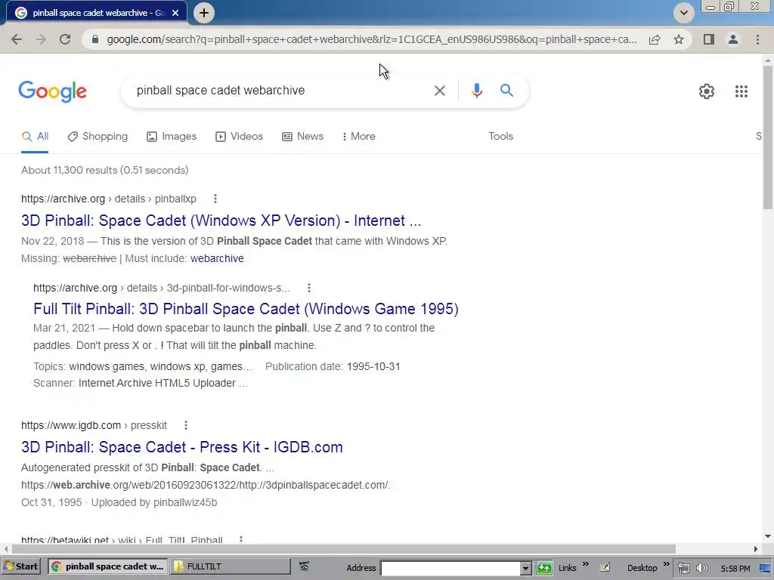The width and height of the screenshot is (774, 580).
Task: Open the Chrome side panel icon
Action: coord(709,39)
